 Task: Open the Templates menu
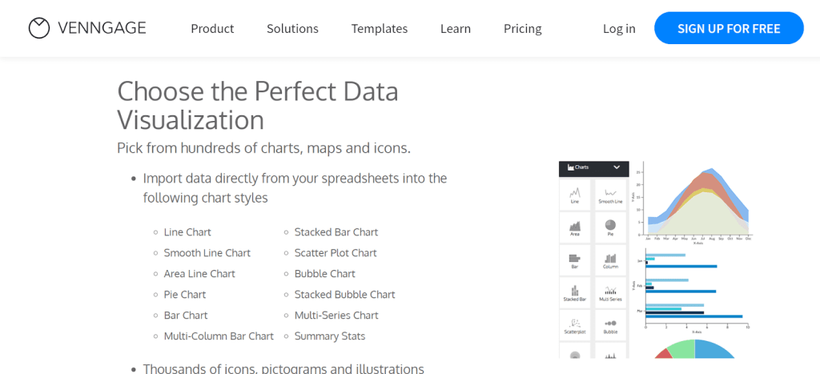[380, 29]
